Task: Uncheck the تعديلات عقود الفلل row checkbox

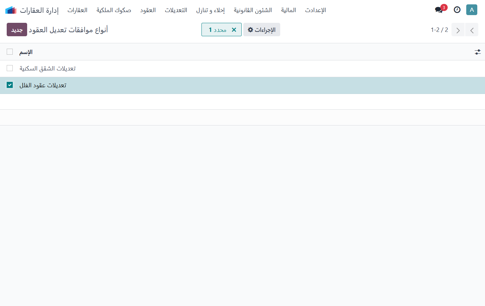Action: point(10,85)
